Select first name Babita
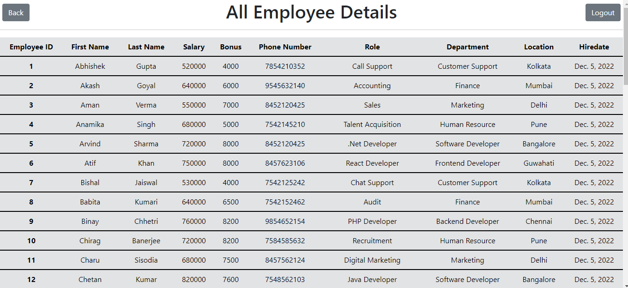Viewport: 628px width, 288px height. pyautogui.click(x=90, y=202)
